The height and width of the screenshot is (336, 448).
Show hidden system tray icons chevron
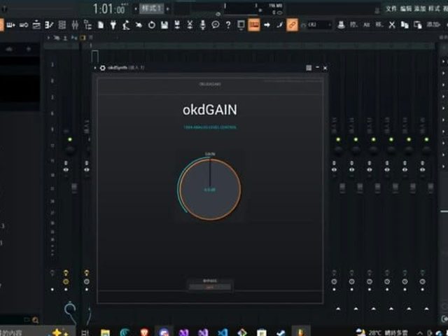pyautogui.click(x=420, y=333)
